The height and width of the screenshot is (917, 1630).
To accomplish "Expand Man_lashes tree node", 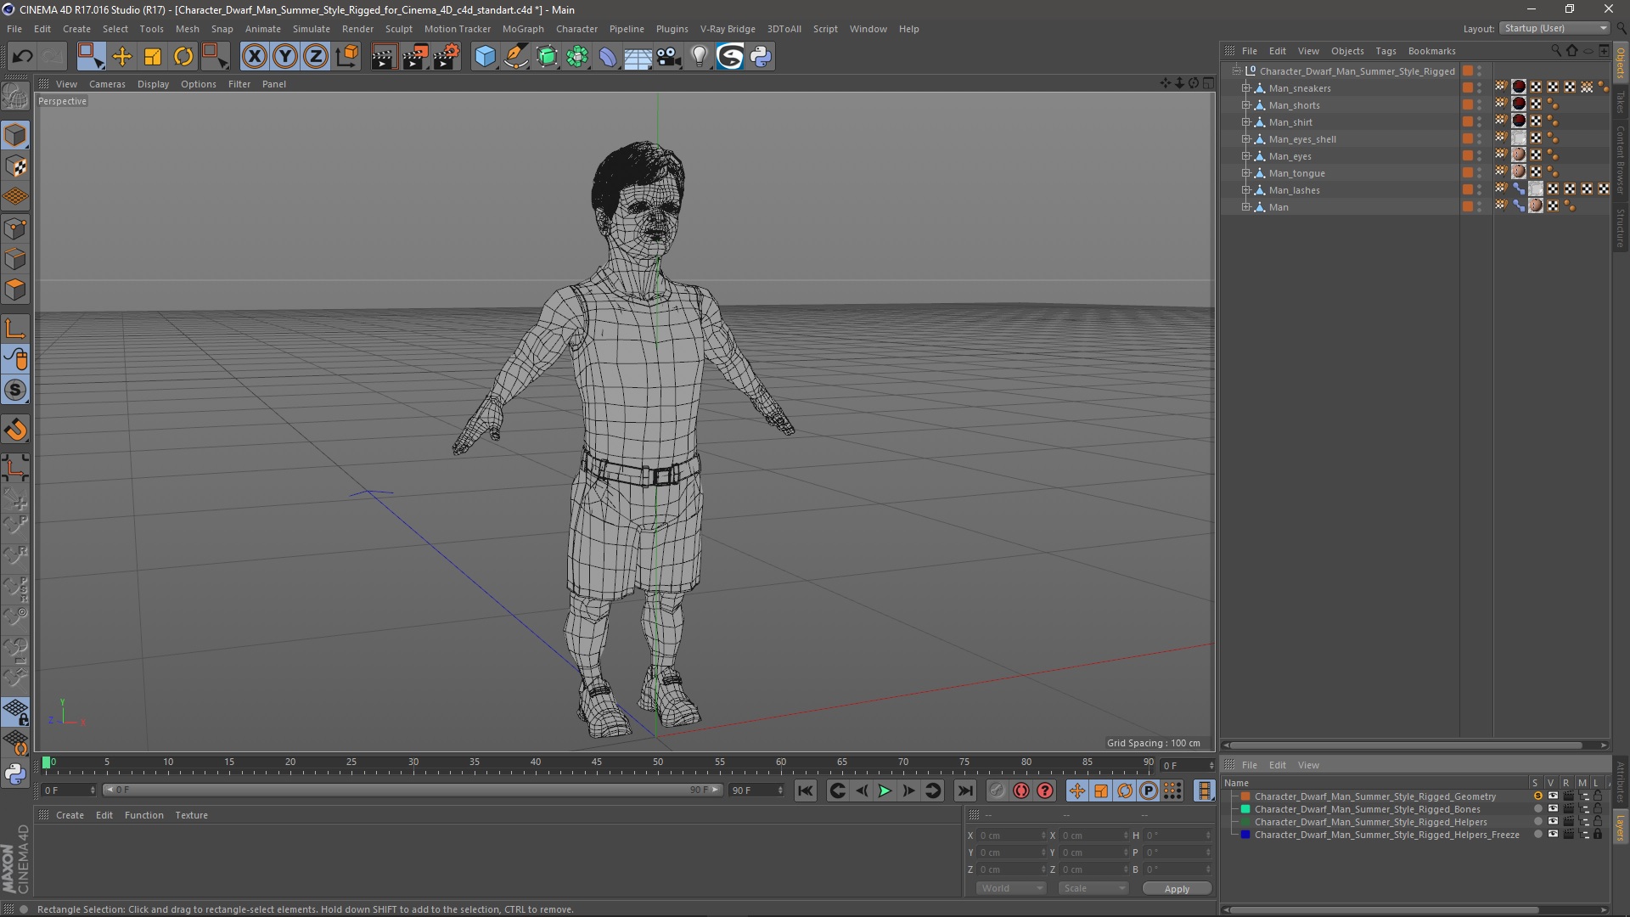I will 1245,190.
